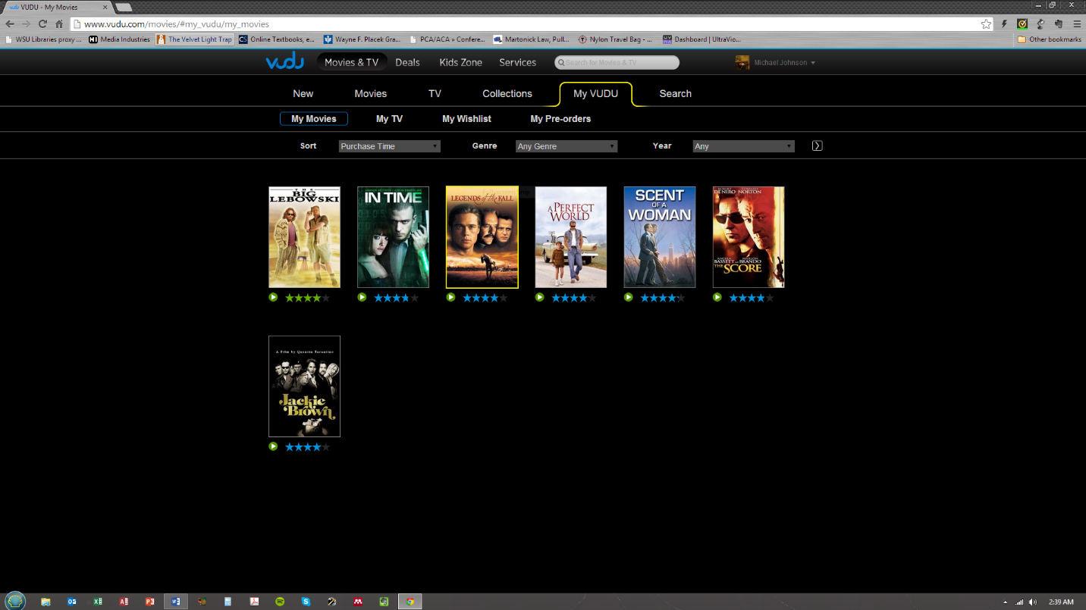Open the In Time poster
1086x610 pixels.
point(393,237)
